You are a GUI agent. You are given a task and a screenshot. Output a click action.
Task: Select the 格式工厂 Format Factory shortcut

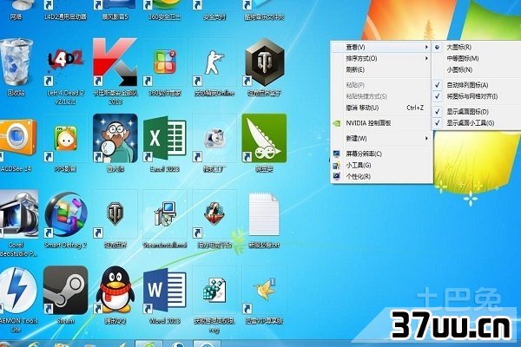point(214,138)
